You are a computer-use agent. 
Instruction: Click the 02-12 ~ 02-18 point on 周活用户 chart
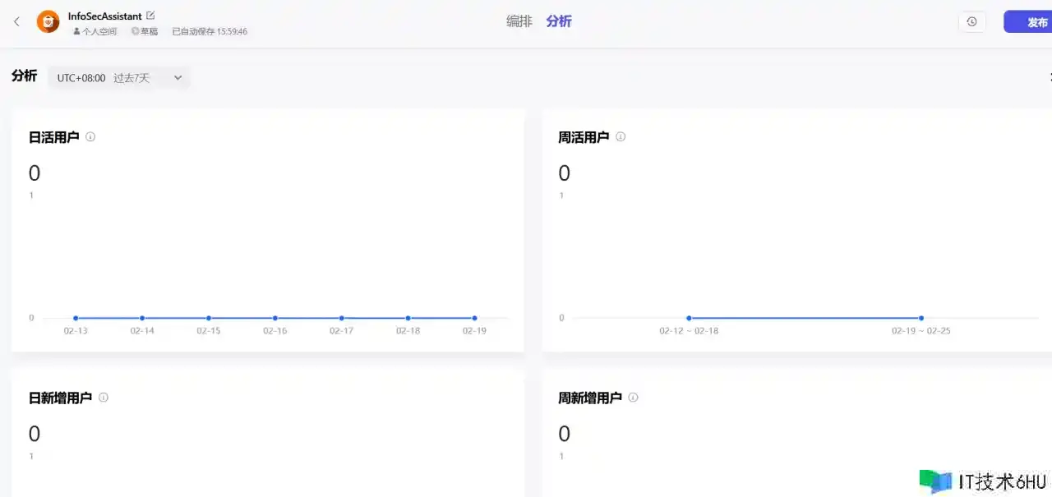coord(689,318)
